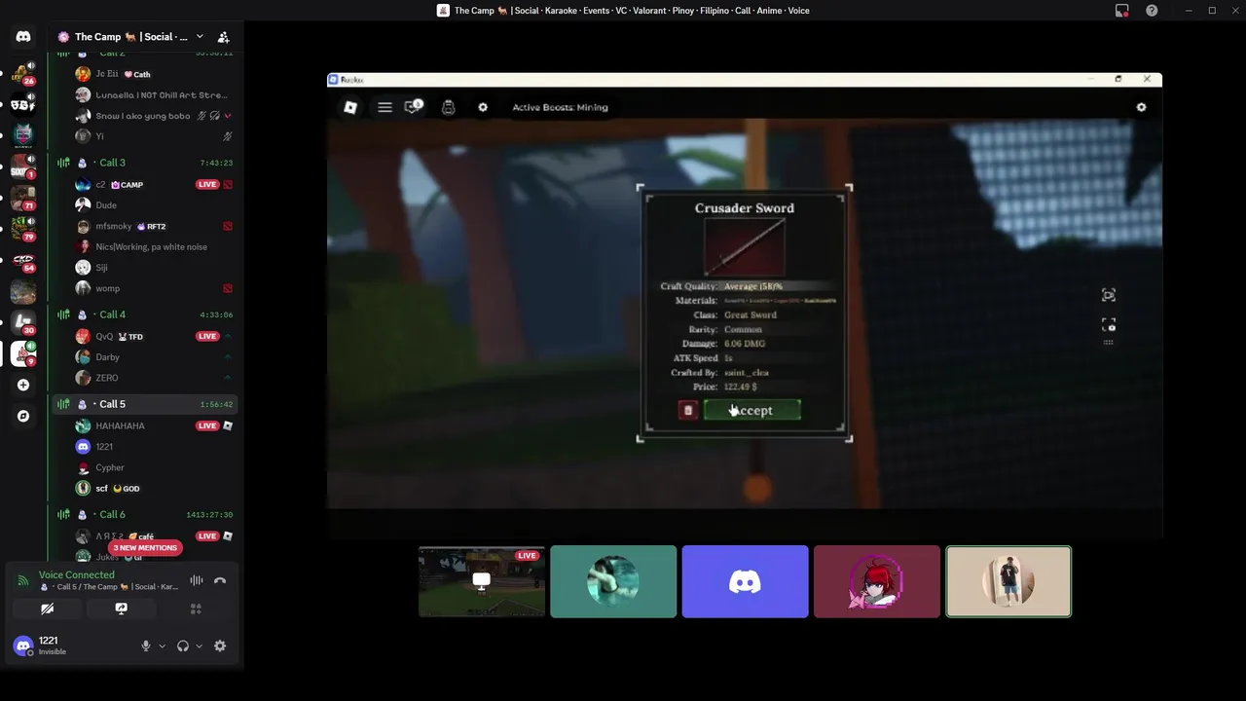The width and height of the screenshot is (1246, 701).
Task: Toggle microphone mute
Action: [146, 646]
